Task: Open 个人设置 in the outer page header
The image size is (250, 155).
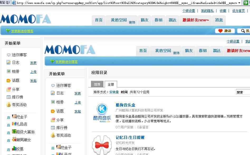Action: coord(189,11)
